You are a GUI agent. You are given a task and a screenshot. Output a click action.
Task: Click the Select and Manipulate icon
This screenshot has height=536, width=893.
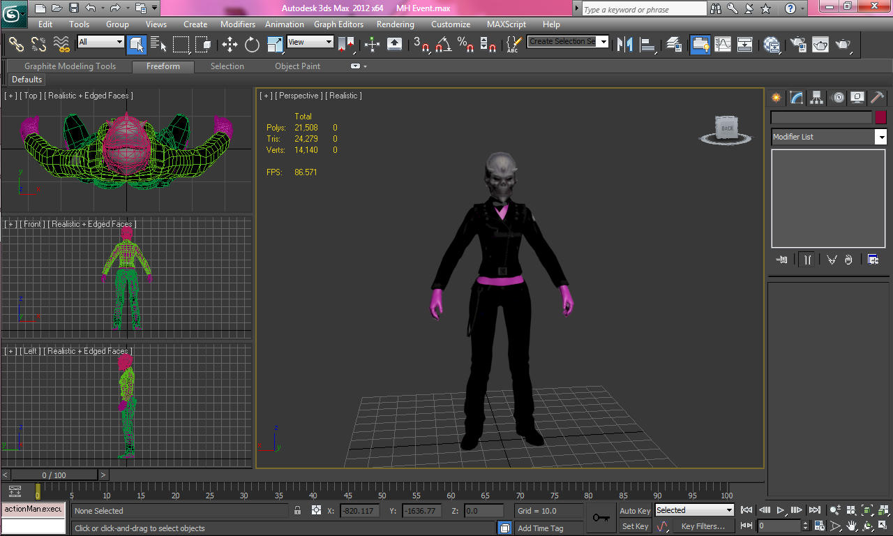[372, 45]
